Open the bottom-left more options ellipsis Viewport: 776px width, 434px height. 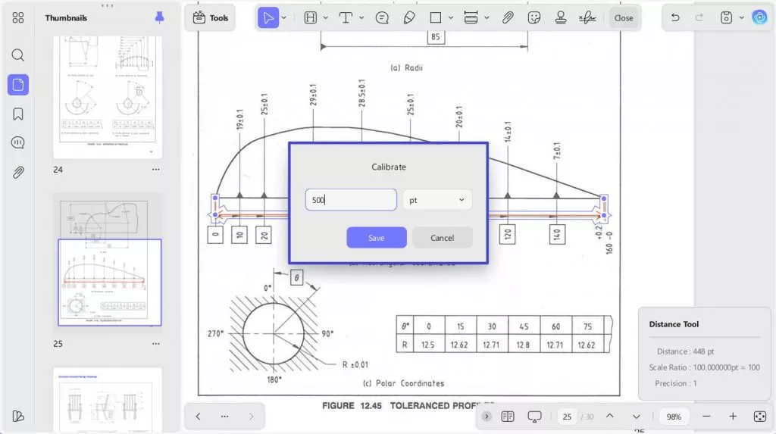tap(224, 416)
